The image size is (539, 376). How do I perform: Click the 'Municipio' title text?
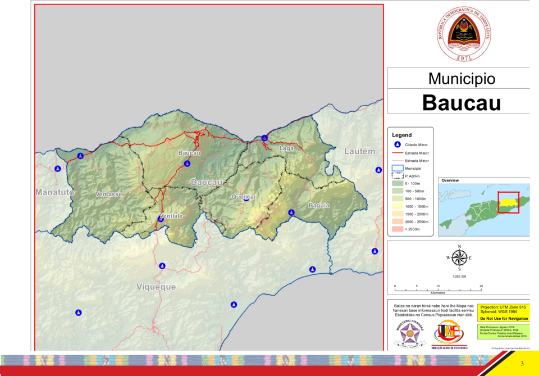[462, 79]
